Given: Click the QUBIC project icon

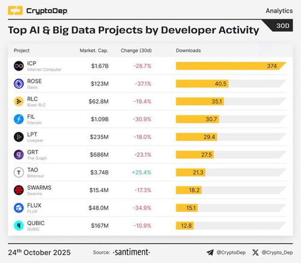Looking at the screenshot, I should pyautogui.click(x=19, y=226).
